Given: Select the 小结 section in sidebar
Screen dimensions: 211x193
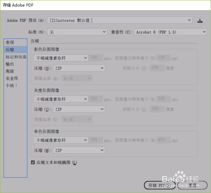Looking at the screenshot, I should (x=15, y=85).
